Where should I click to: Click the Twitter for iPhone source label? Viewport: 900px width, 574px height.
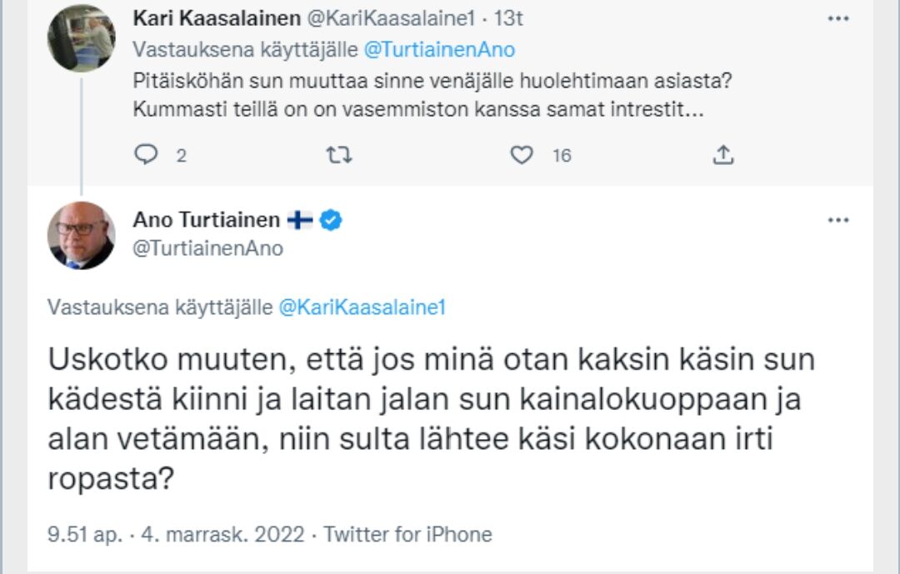point(407,534)
